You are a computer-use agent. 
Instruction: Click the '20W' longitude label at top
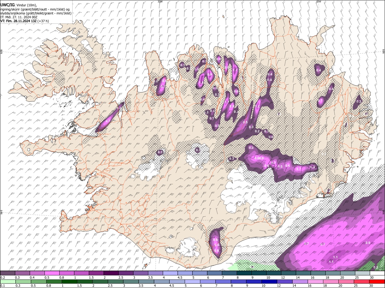coord(160,1)
